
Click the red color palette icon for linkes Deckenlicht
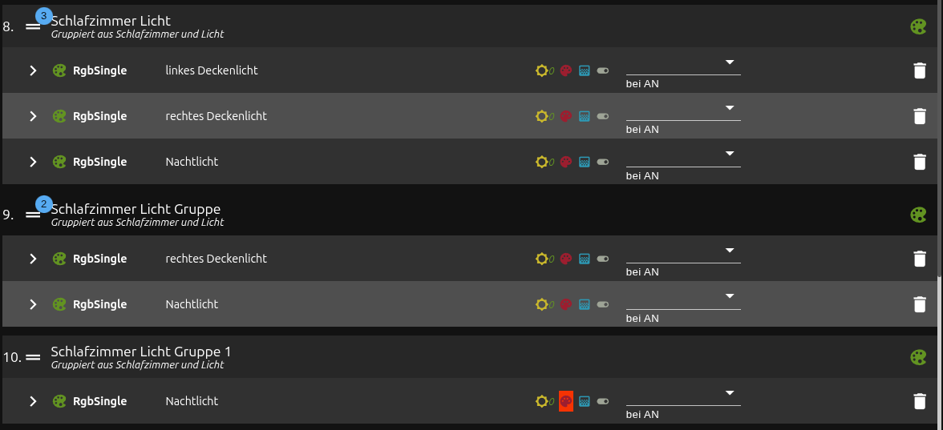tap(566, 70)
